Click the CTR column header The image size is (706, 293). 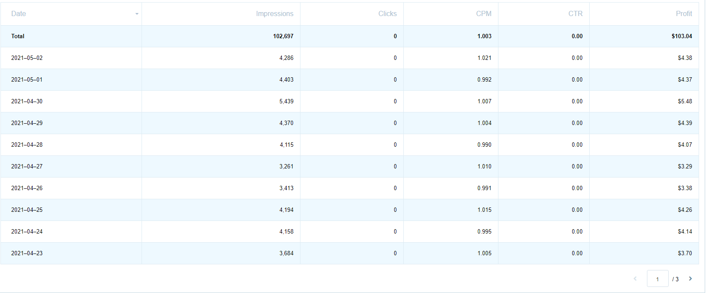575,14
